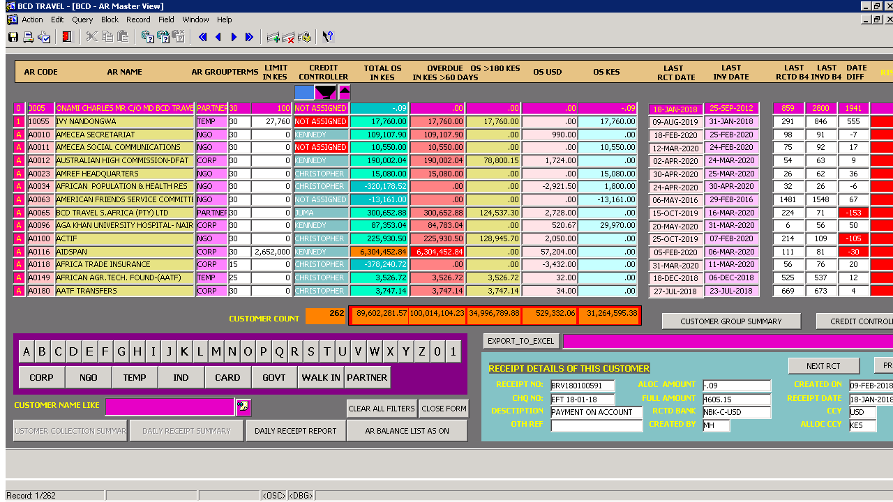Filter by NGO customer group
The image size is (893, 502).
(x=88, y=377)
